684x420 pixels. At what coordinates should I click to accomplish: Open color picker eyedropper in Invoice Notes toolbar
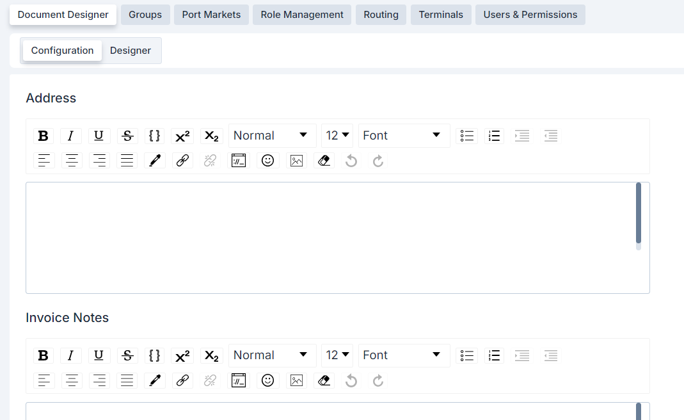pyautogui.click(x=155, y=380)
